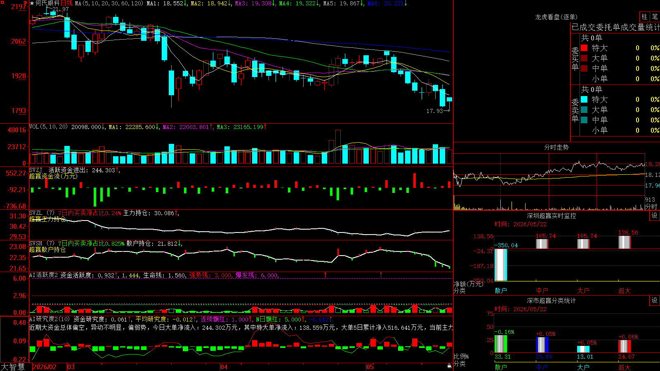This screenshot has height=371, width=660.
Task: Click the blue 中户 29.60 bar in 分类统计
Action: [542, 345]
